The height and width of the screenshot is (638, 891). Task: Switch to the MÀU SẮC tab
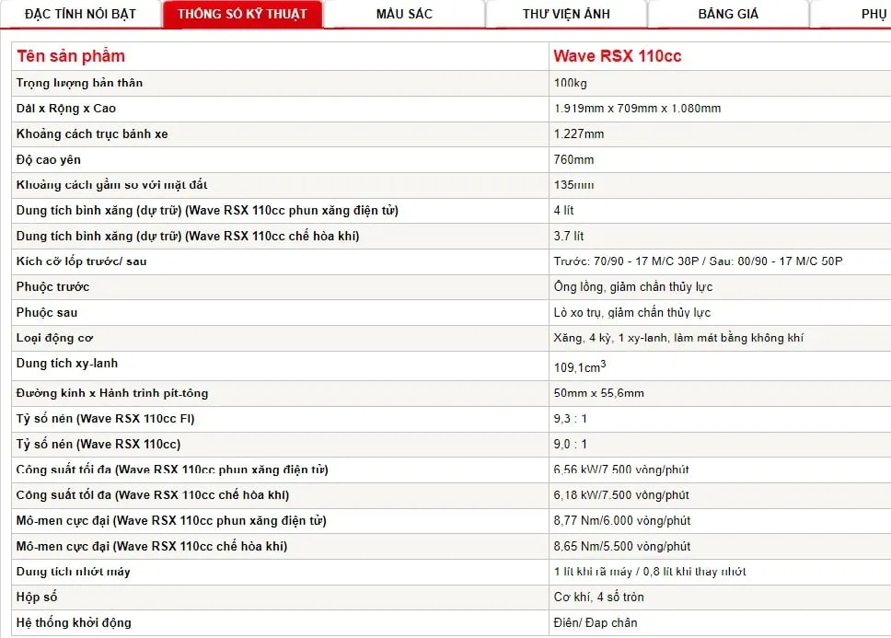pos(404,14)
